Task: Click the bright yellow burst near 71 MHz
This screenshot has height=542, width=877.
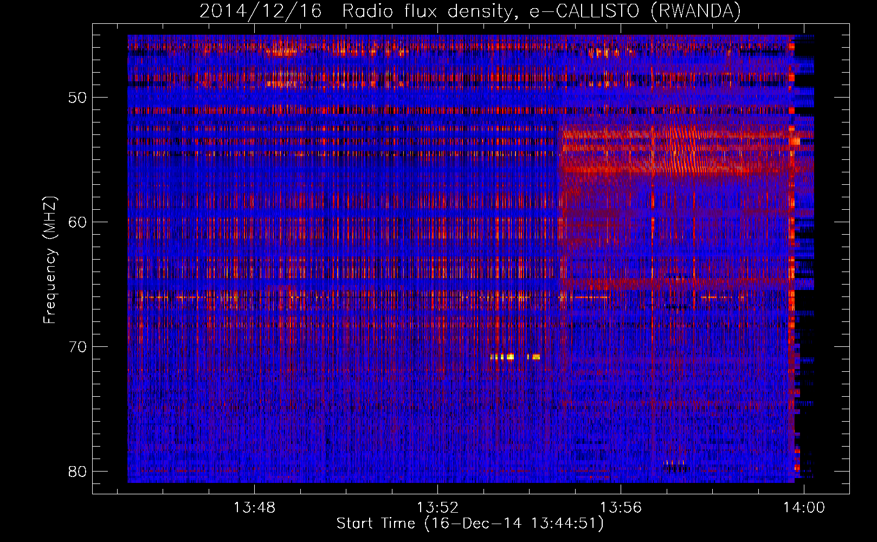Action: pos(515,357)
